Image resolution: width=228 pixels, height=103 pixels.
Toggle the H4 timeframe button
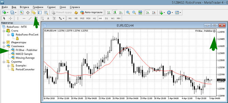(x=100, y=18)
